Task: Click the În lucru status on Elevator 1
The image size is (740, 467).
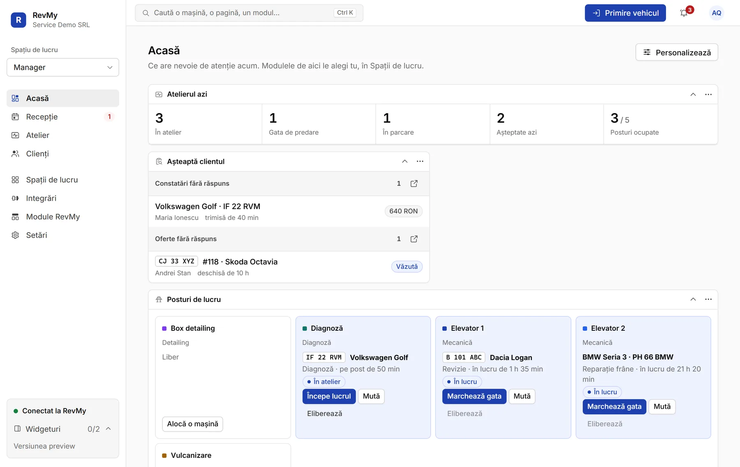Action: 462,382
